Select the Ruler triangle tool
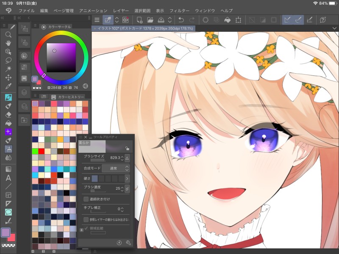339x254 pixels. coord(8,204)
